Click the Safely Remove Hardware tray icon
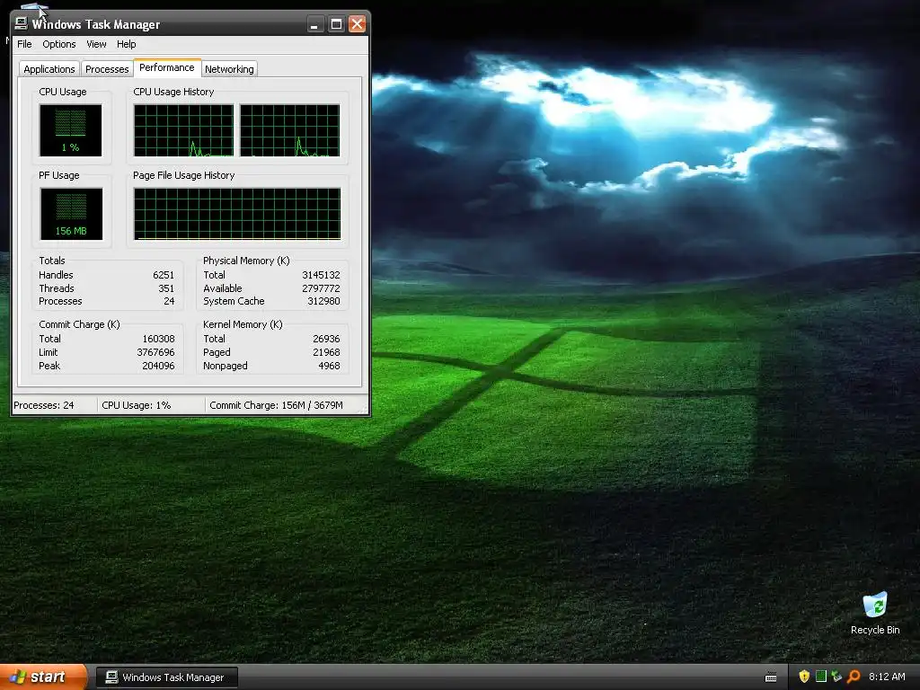Image resolution: width=920 pixels, height=690 pixels. [x=836, y=677]
